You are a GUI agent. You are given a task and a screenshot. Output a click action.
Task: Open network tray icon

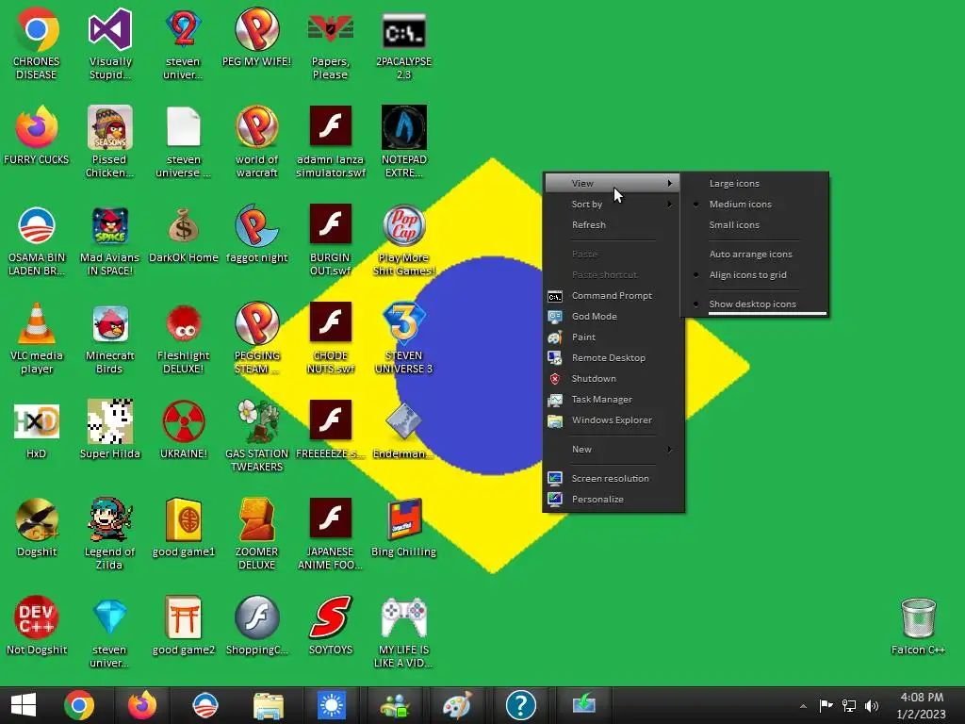(849, 706)
